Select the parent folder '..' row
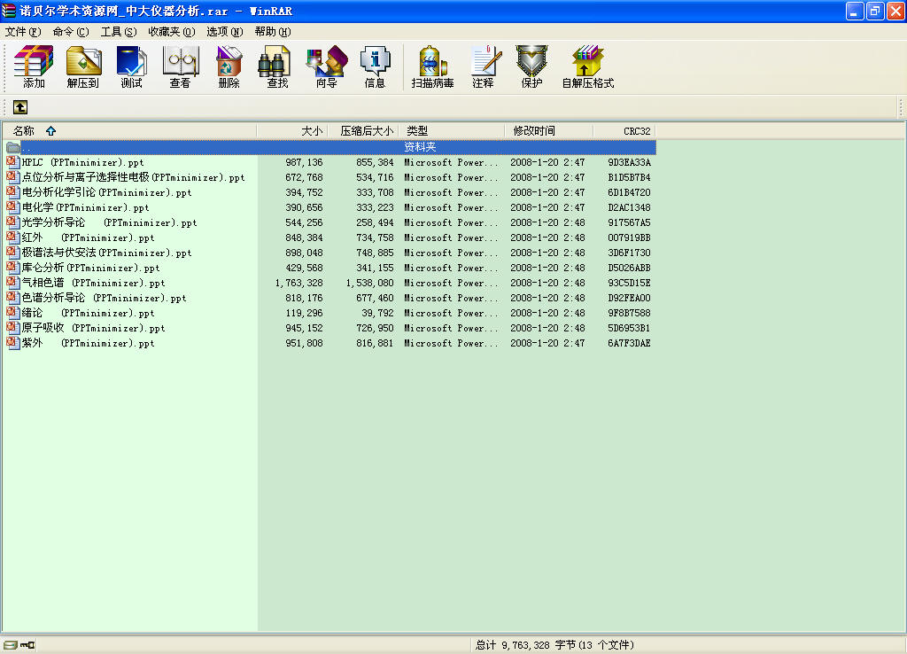 (x=331, y=147)
